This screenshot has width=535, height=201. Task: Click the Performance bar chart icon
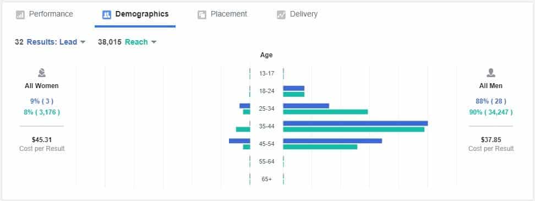pos(20,15)
